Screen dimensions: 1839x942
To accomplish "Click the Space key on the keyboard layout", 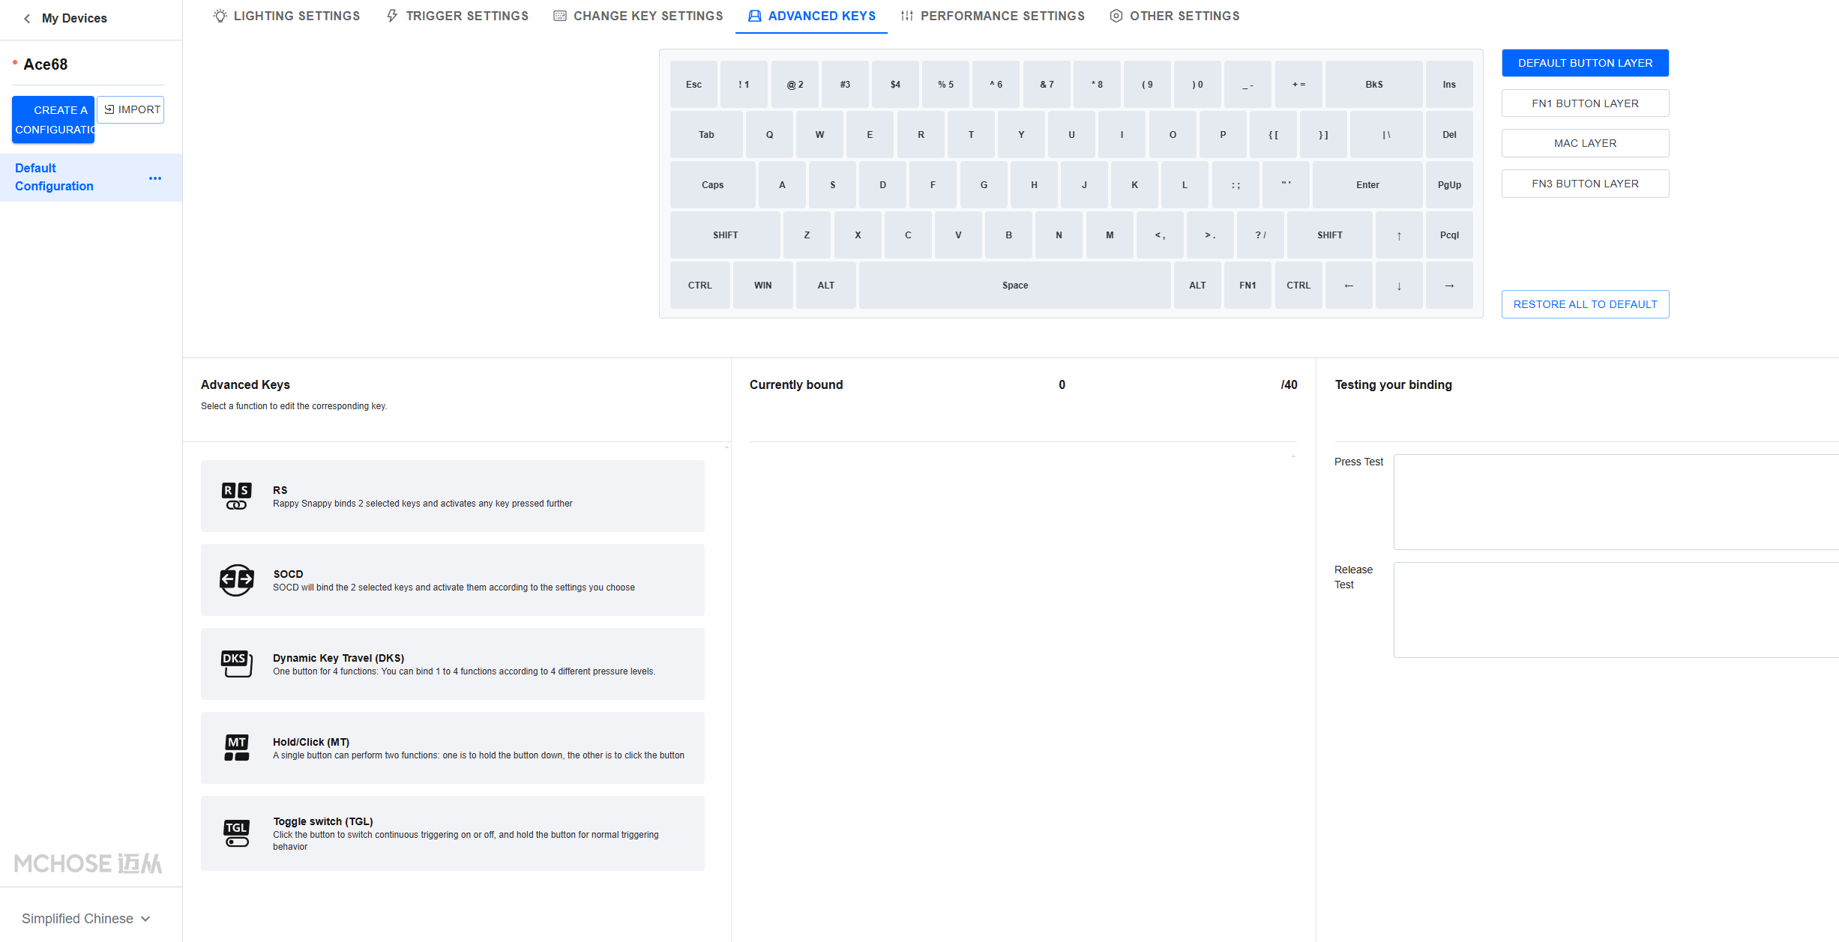I will tap(1014, 286).
